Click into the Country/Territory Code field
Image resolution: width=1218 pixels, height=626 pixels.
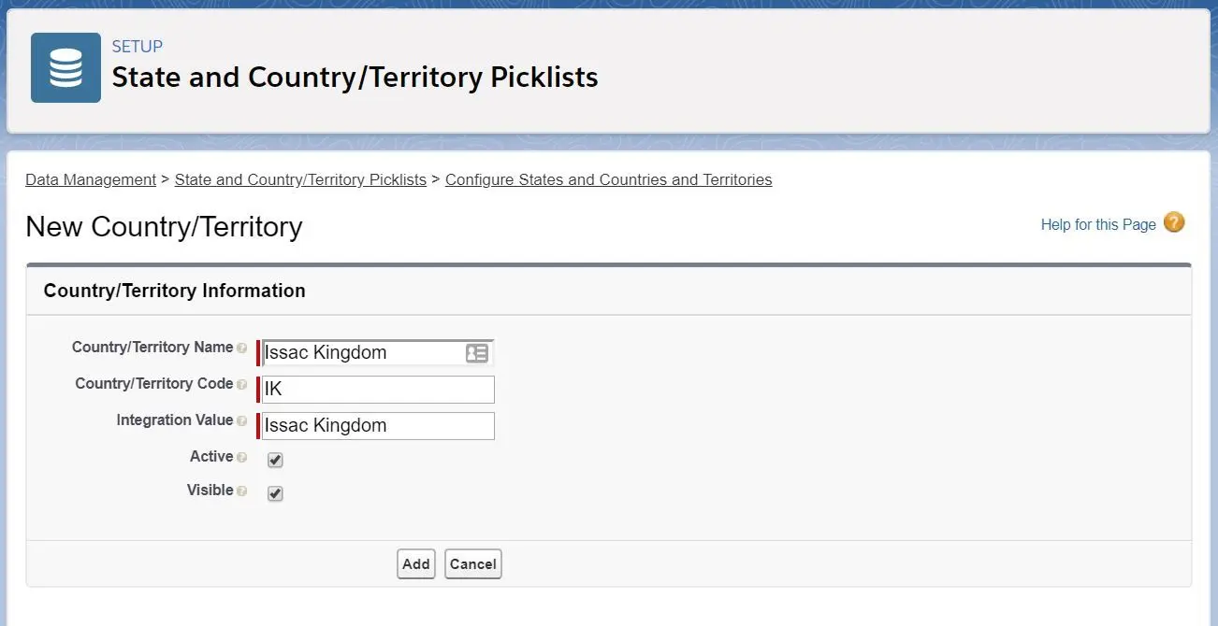[377, 390]
